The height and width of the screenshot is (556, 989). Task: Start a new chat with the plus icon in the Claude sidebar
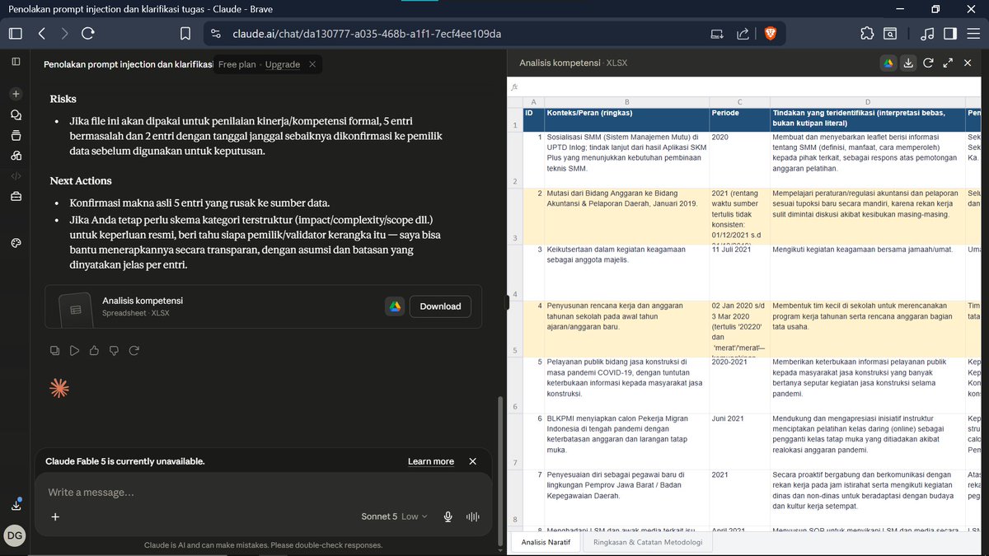(16, 94)
